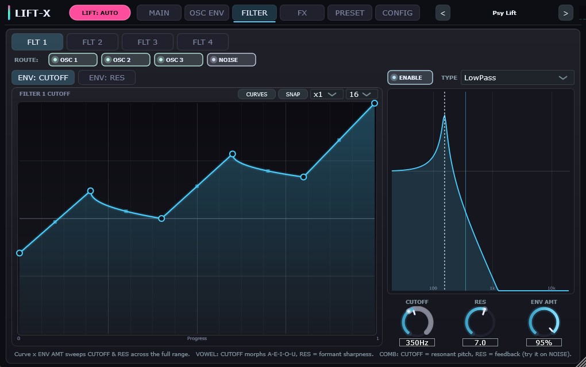Toggle the SNAP option
586x367 pixels.
[x=293, y=95]
